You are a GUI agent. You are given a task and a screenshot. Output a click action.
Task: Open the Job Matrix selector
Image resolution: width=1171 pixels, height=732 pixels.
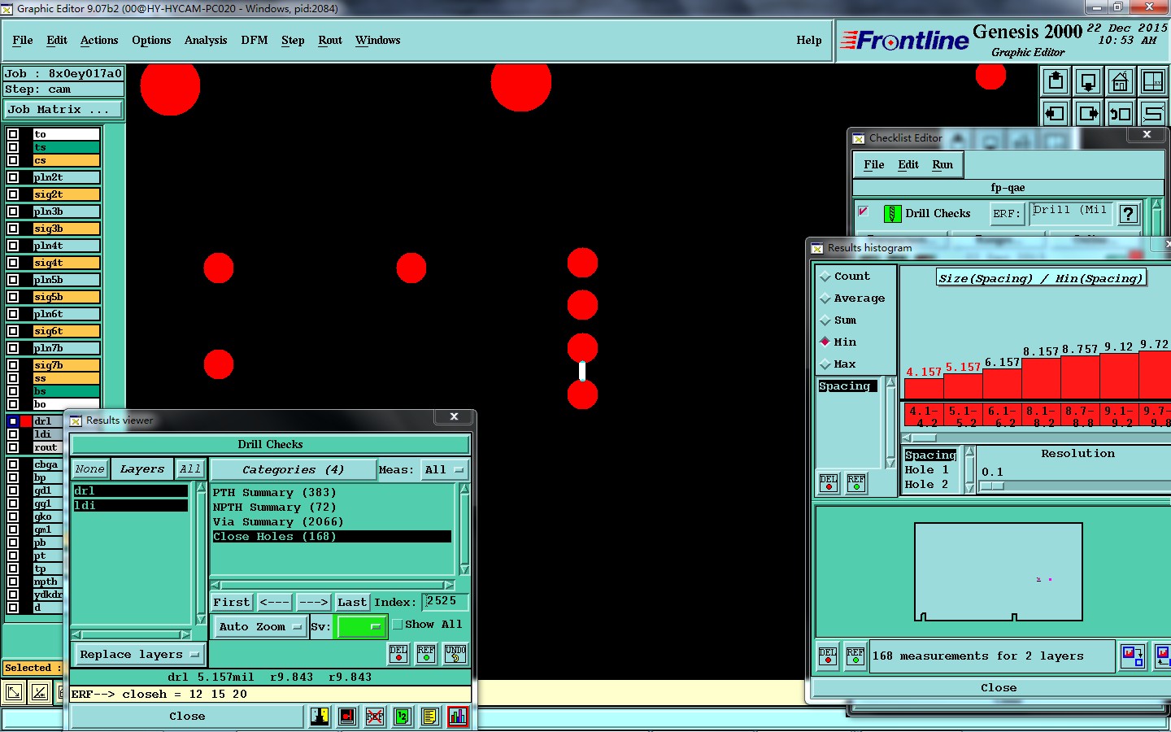63,110
